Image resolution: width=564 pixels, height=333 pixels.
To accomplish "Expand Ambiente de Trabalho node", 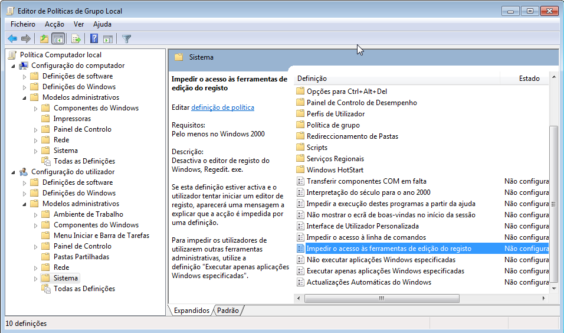I will coord(35,214).
